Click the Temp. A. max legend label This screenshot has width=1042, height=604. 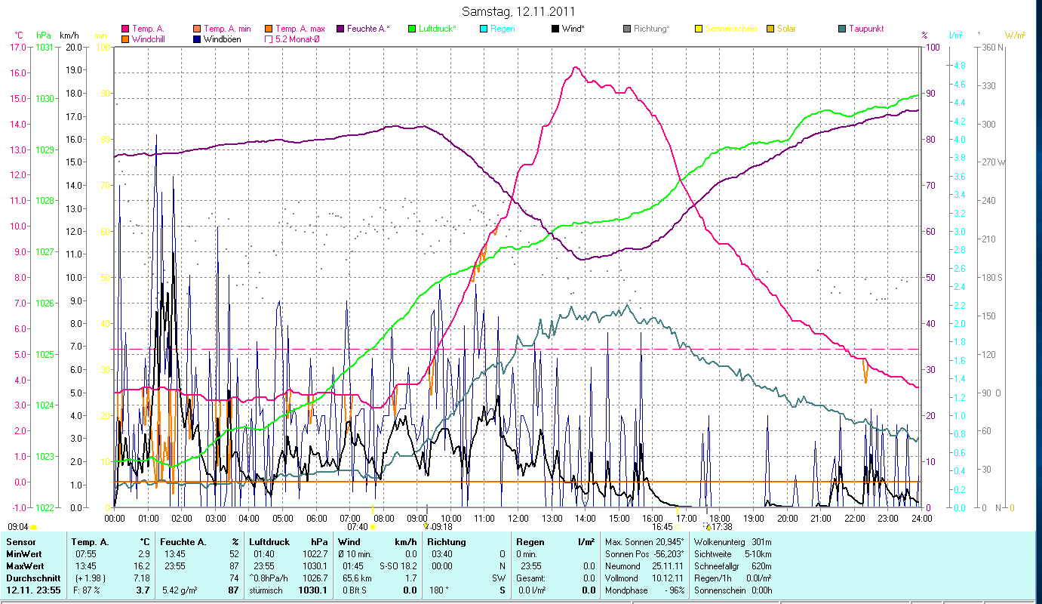click(300, 29)
